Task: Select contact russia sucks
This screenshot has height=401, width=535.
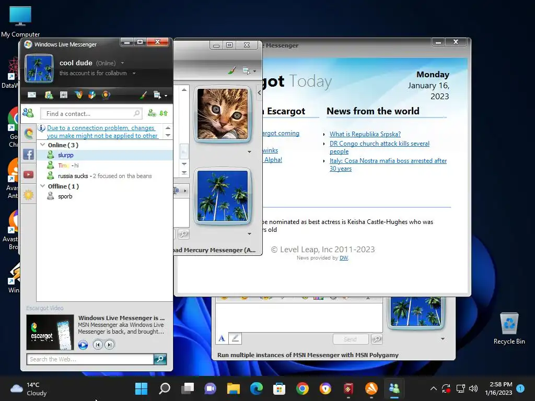Action: (104, 176)
